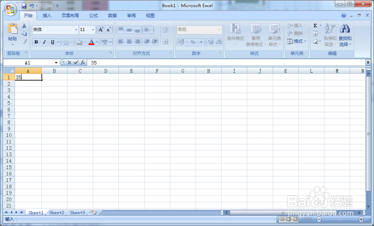Switch to the 审阅 tab
The width and height of the screenshot is (374, 226).
coord(131,15)
